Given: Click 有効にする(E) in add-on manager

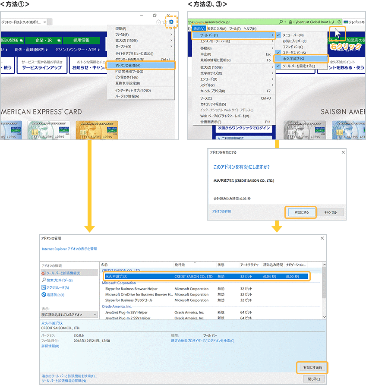Looking at the screenshot, I should tap(312, 368).
